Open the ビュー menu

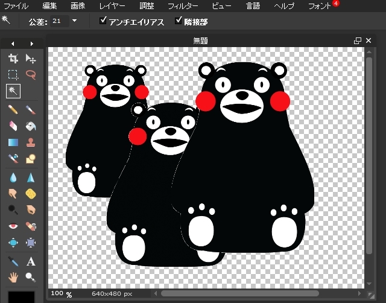[x=221, y=5]
